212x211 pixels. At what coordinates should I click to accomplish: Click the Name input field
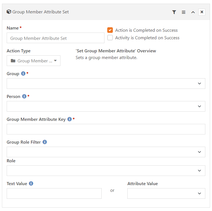tap(55, 38)
